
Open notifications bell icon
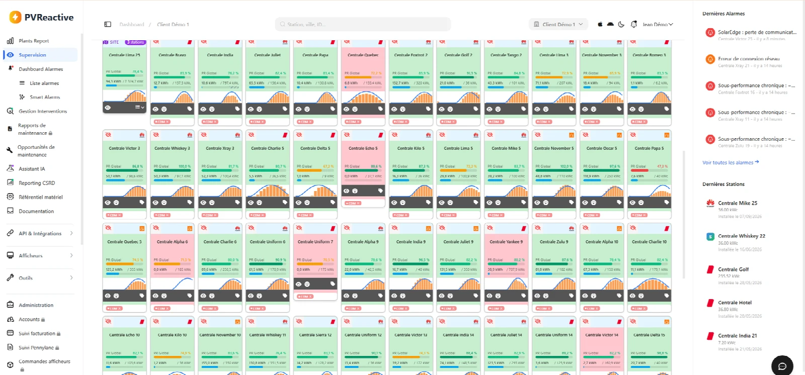(634, 24)
